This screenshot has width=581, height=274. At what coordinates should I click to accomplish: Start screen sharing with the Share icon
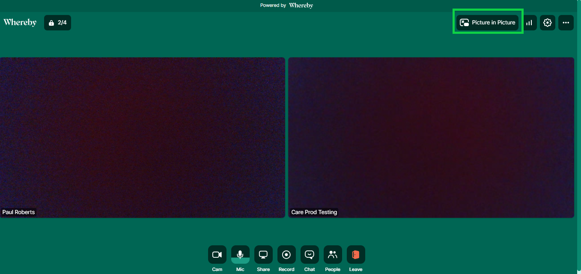click(x=263, y=255)
